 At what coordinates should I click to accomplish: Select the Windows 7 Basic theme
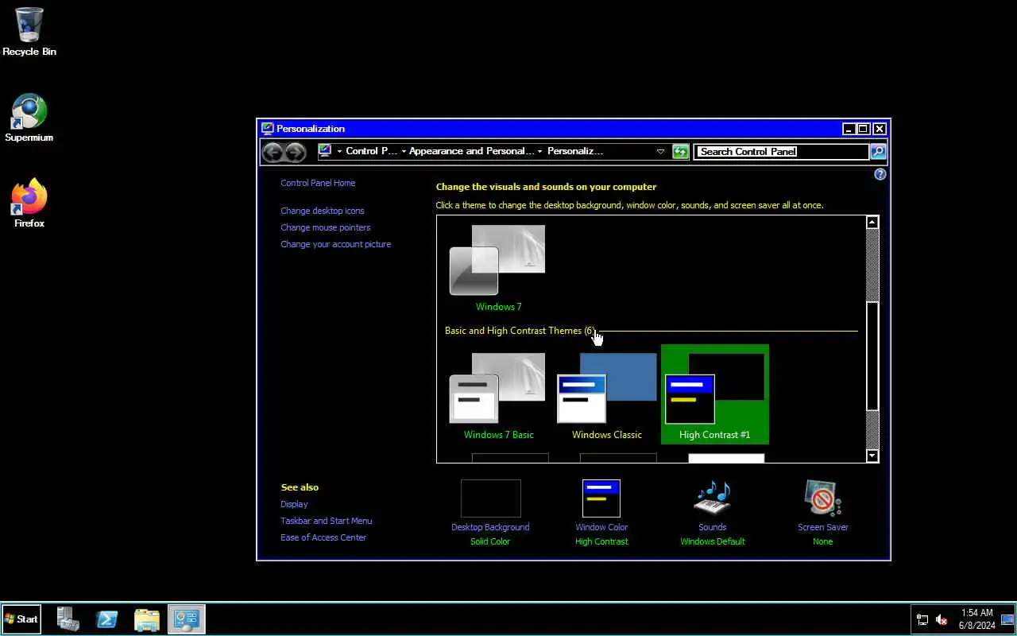pos(498,396)
